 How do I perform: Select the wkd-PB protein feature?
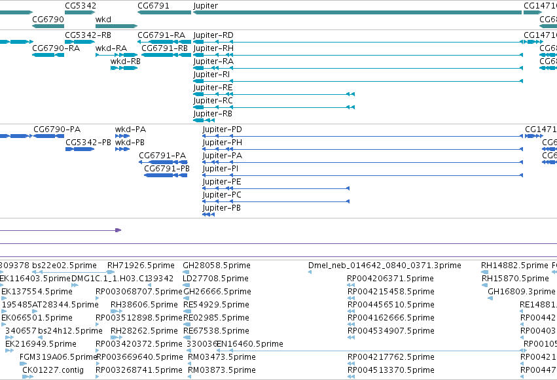[122, 149]
